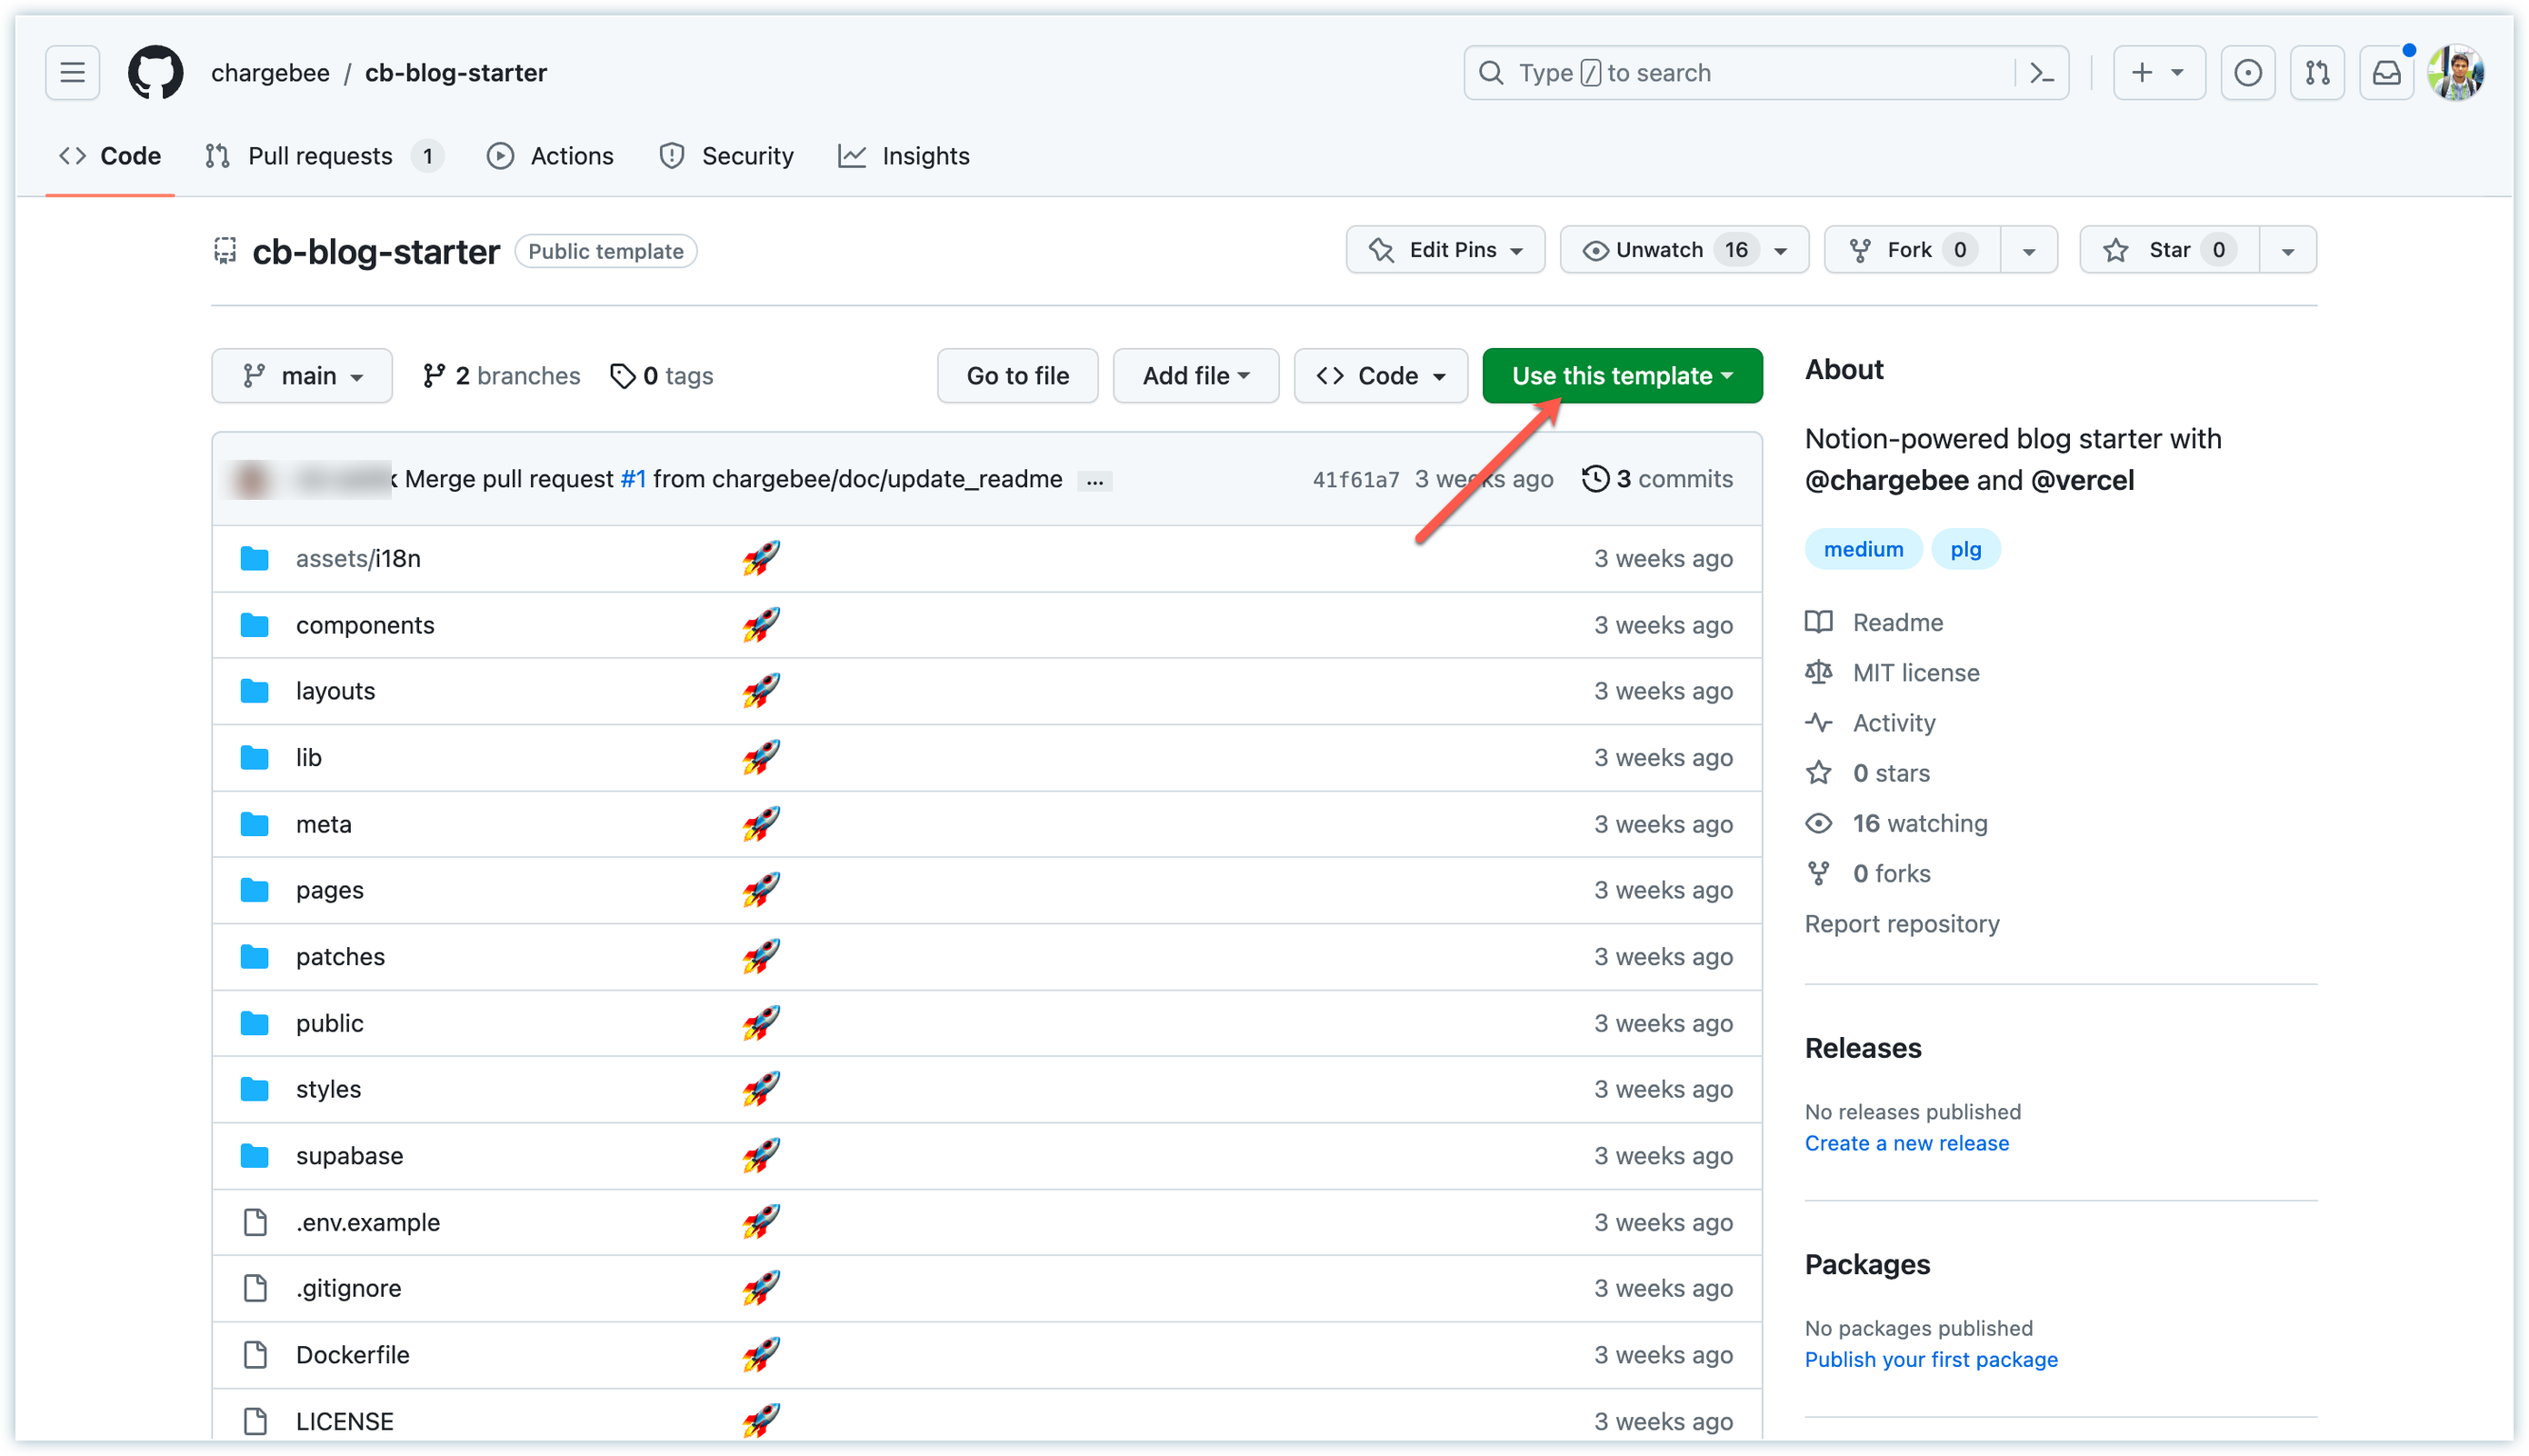This screenshot has height=1456, width=2529.
Task: Click the user profile avatar
Action: point(2456,72)
